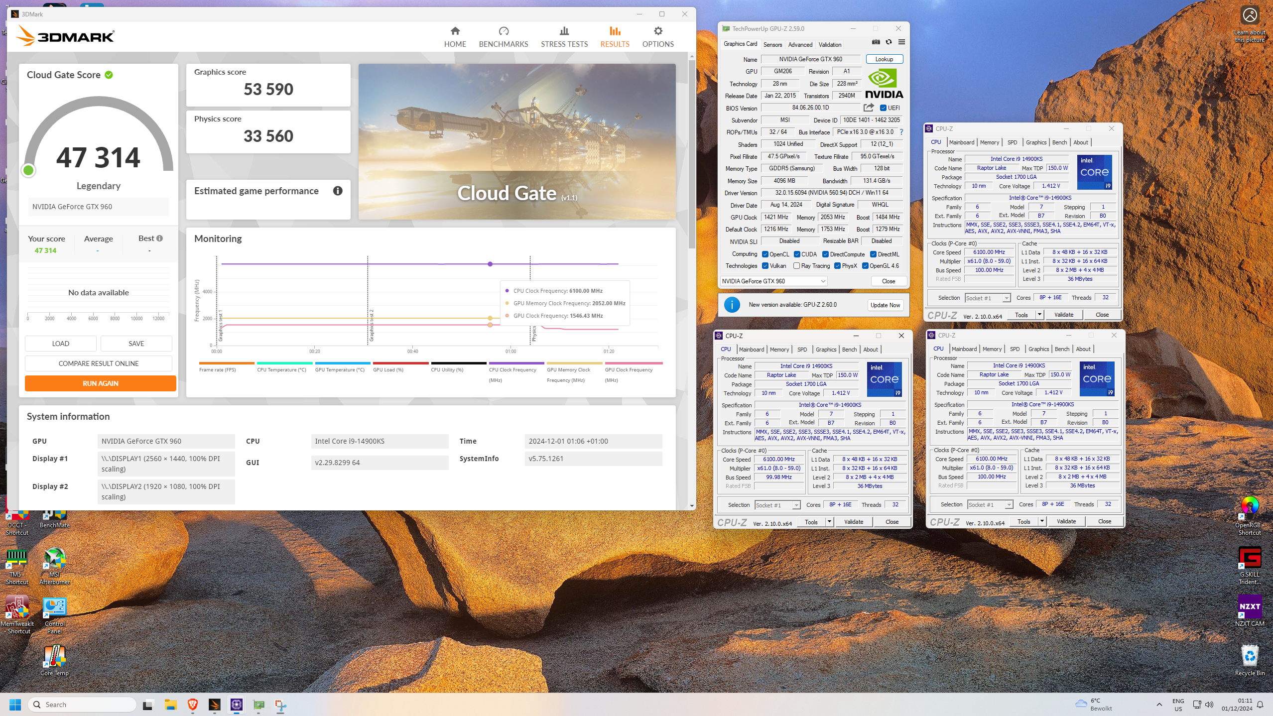Open Tools dropdown arrow in the topmost CPU-Z window
This screenshot has width=1273, height=716.
(x=1039, y=315)
